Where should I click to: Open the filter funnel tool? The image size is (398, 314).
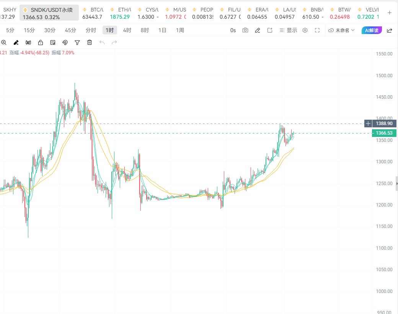point(77,42)
